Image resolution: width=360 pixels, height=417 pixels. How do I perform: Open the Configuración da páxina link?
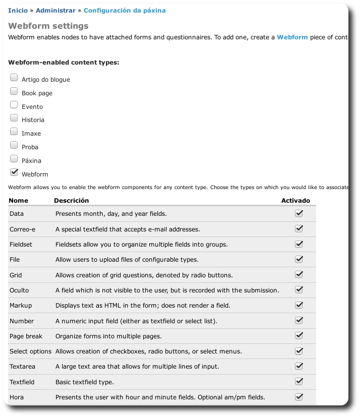(x=126, y=10)
